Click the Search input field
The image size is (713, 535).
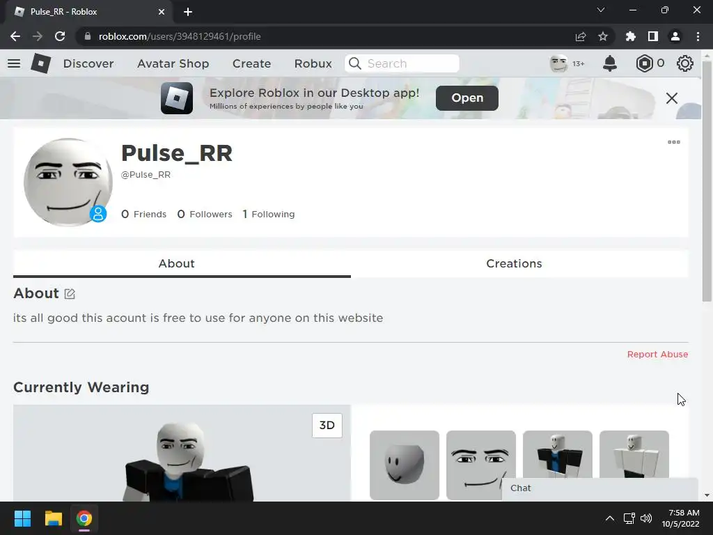tap(402, 63)
